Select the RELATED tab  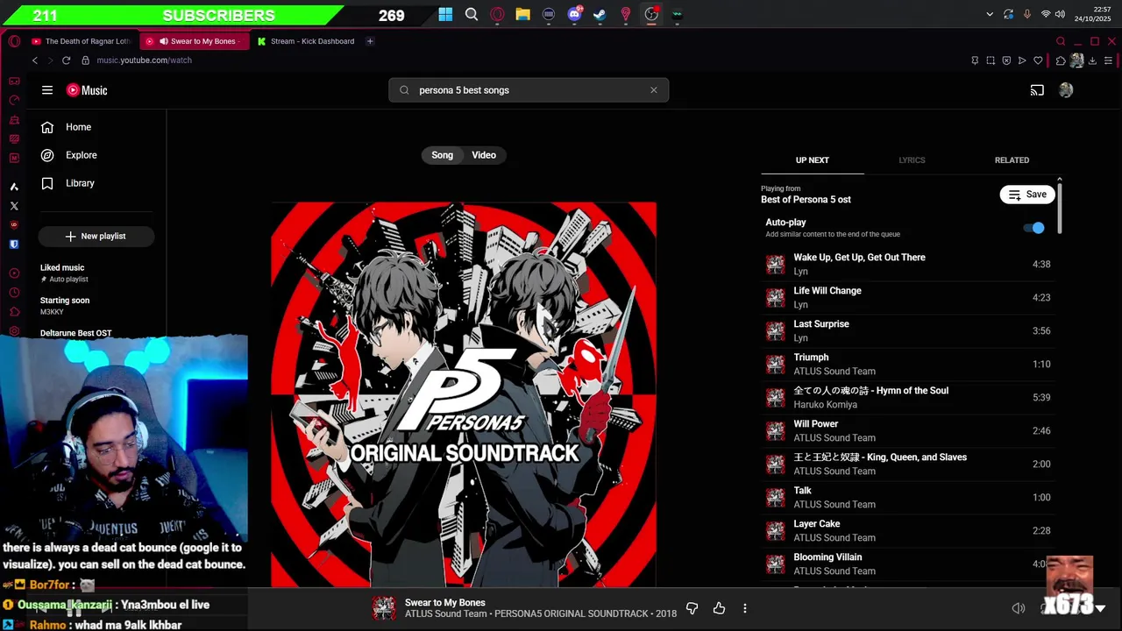(x=1012, y=160)
